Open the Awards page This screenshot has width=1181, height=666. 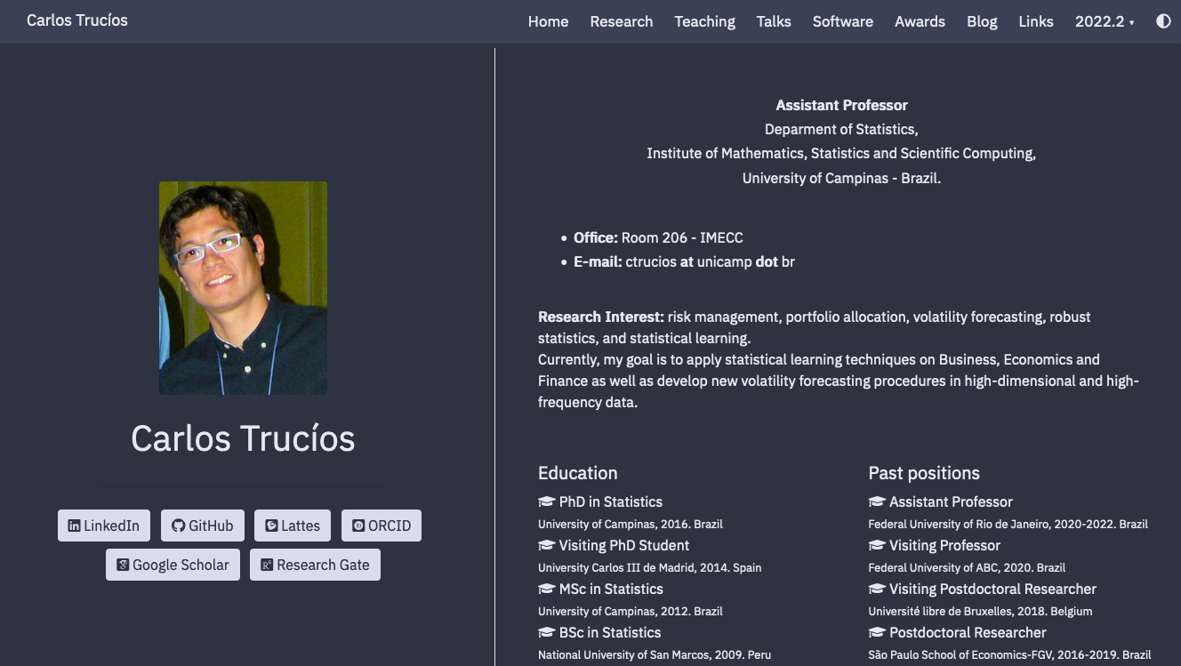click(x=920, y=21)
